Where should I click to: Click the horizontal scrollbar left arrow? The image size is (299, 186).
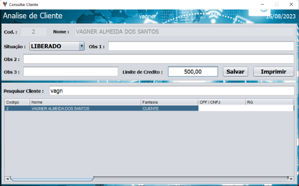pyautogui.click(x=7, y=179)
